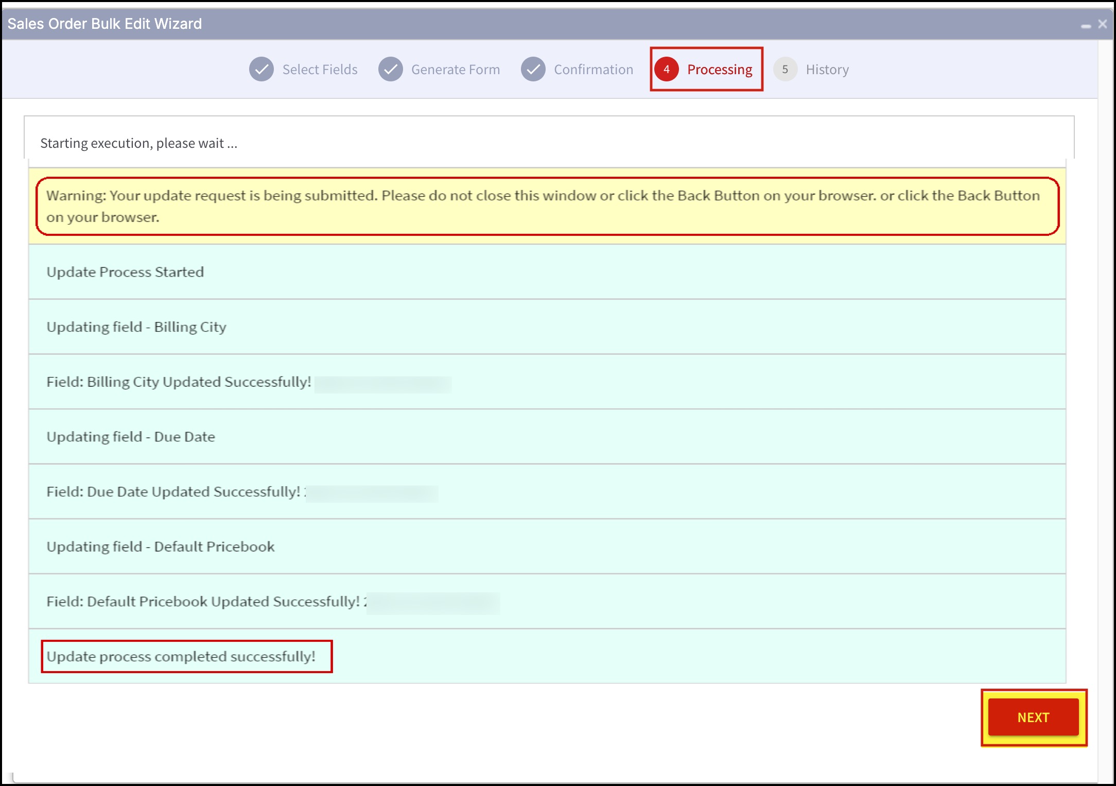Click the step 5 number circle
The width and height of the screenshot is (1116, 786).
coord(785,70)
